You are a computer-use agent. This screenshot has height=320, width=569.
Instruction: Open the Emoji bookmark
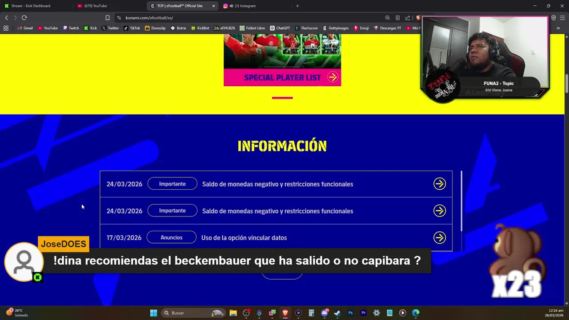tap(361, 28)
